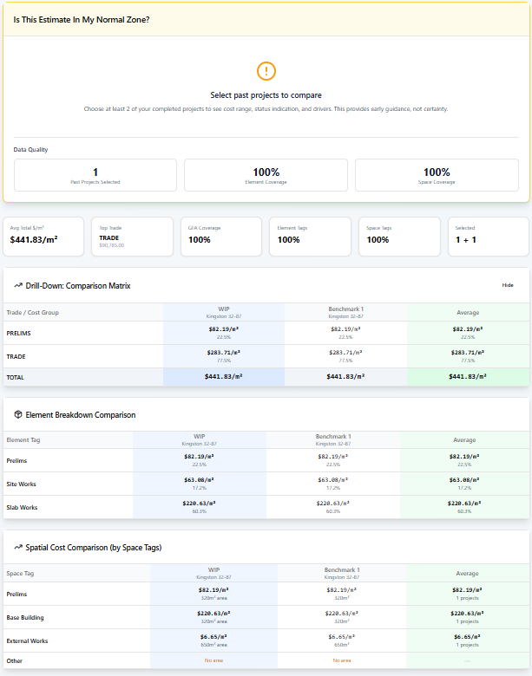Select the Prelims row label in Spatial Cost Comparison
The image size is (532, 676).
click(16, 595)
